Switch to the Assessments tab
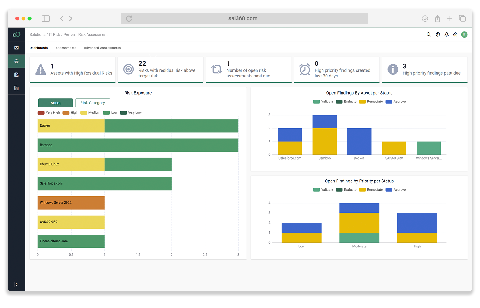The height and width of the screenshot is (308, 480). point(66,48)
